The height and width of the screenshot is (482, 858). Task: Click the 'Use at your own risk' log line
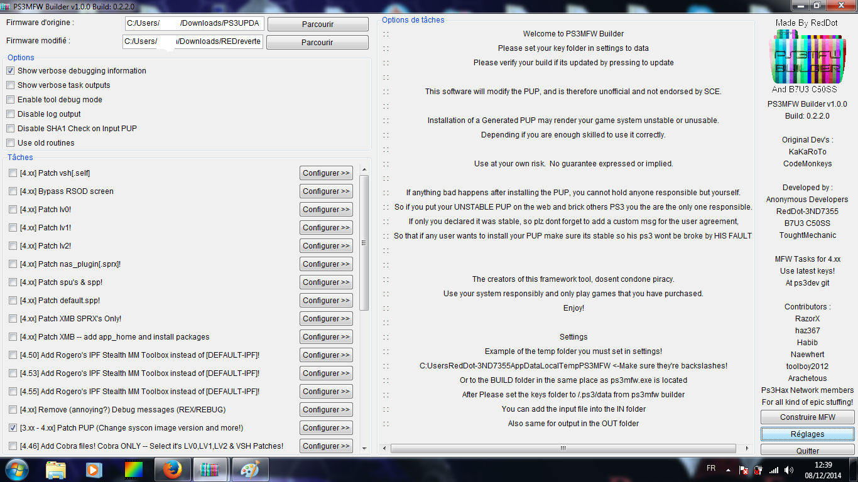coord(573,164)
